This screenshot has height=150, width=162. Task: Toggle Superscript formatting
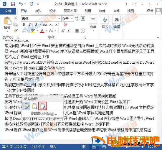(x=57, y=24)
